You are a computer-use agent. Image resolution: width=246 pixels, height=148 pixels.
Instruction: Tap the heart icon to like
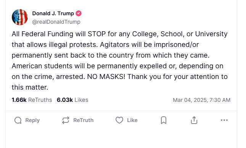click(x=119, y=120)
